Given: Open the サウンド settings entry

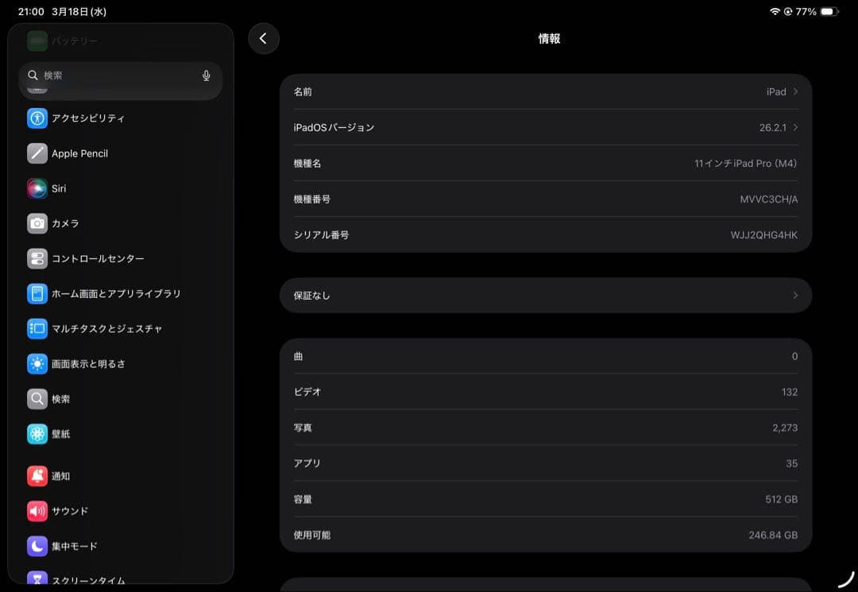Looking at the screenshot, I should 70,511.
